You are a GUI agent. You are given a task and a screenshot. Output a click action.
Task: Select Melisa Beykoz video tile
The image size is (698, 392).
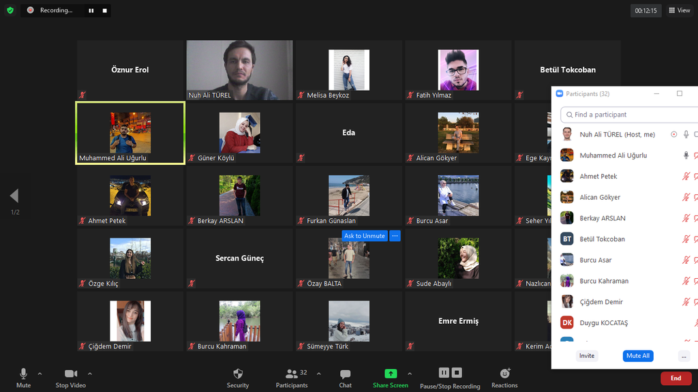point(349,70)
